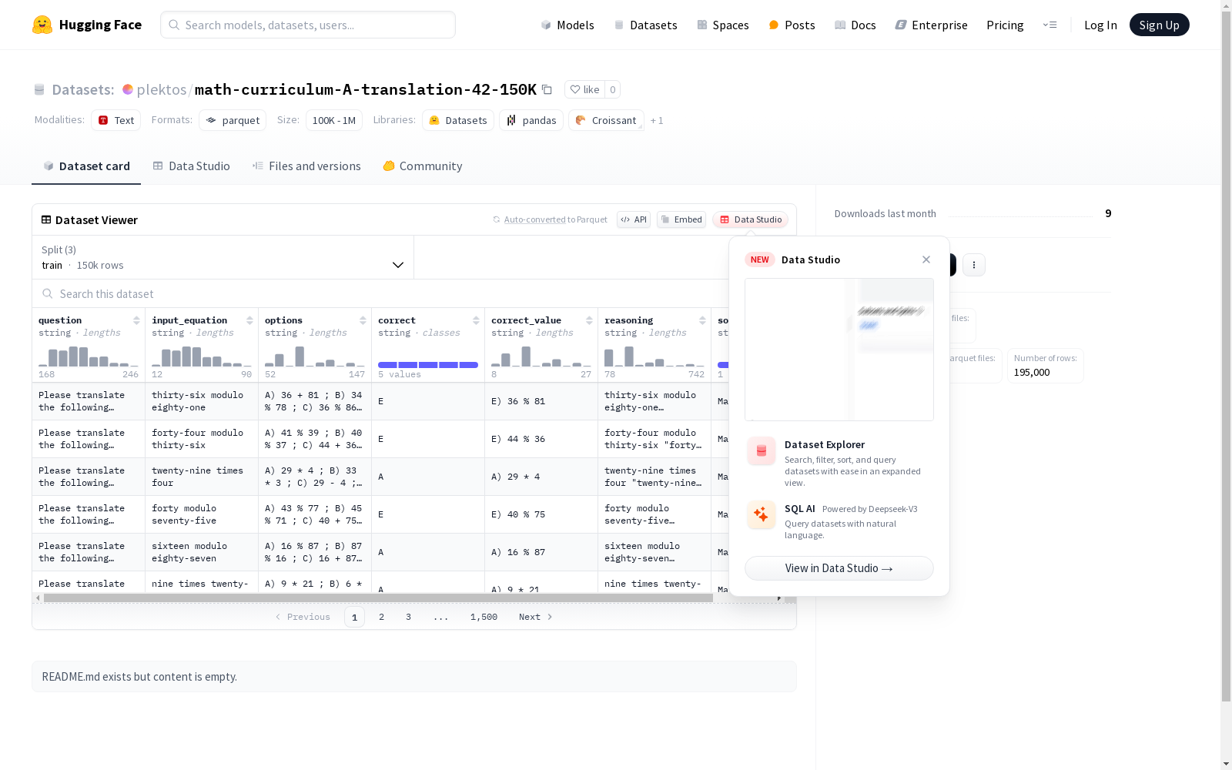Open Enterprise in the navigation

pyautogui.click(x=931, y=25)
